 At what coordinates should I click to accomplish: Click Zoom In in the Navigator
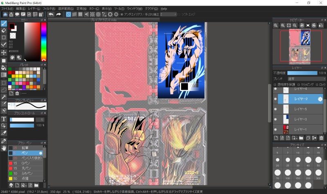(x=282, y=25)
